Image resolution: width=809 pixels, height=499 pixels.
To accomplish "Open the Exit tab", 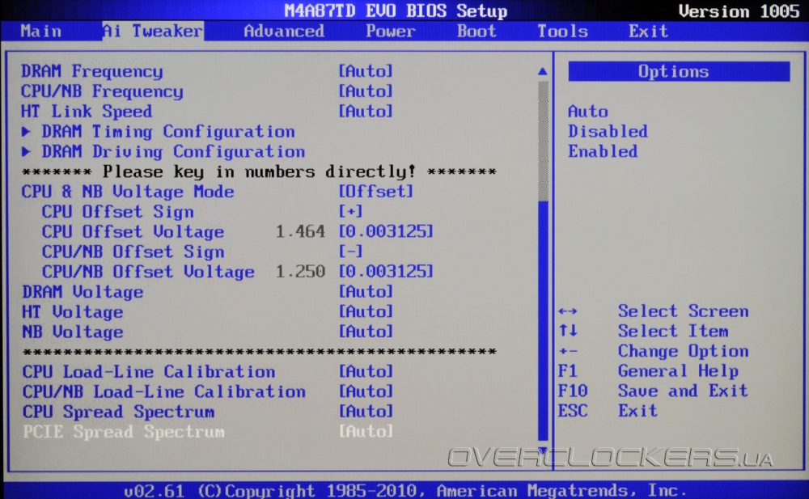I will tap(649, 31).
